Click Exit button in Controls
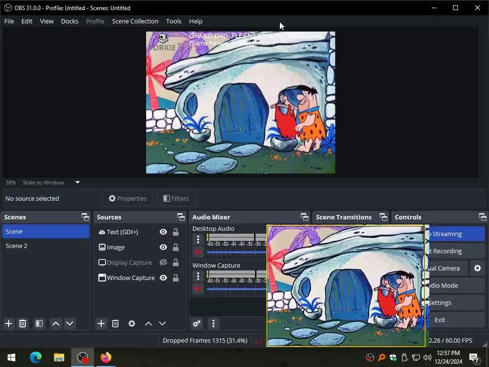The height and width of the screenshot is (367, 489). coord(456,320)
